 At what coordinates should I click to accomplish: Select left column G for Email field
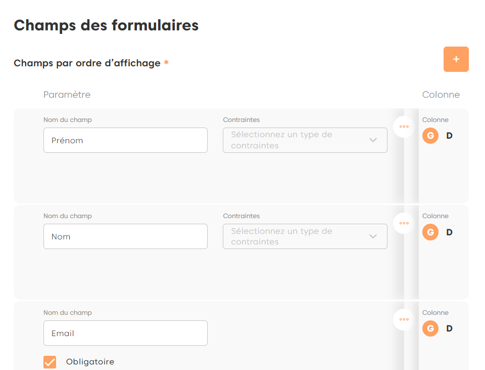[430, 328]
